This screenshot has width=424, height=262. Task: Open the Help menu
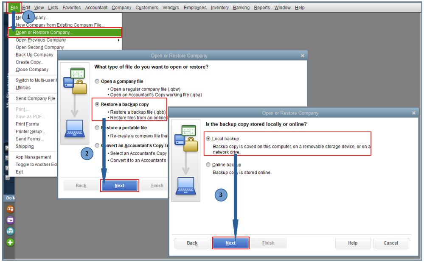[x=300, y=8]
